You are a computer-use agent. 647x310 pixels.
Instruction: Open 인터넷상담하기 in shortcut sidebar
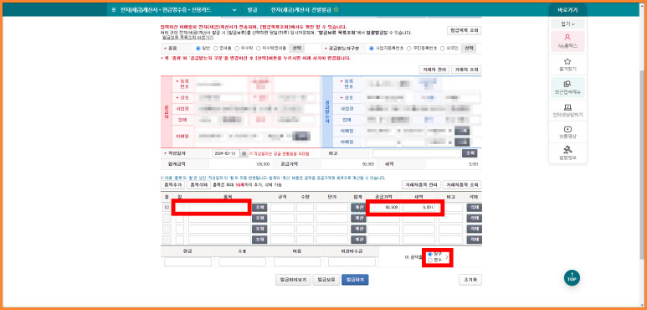click(x=567, y=111)
